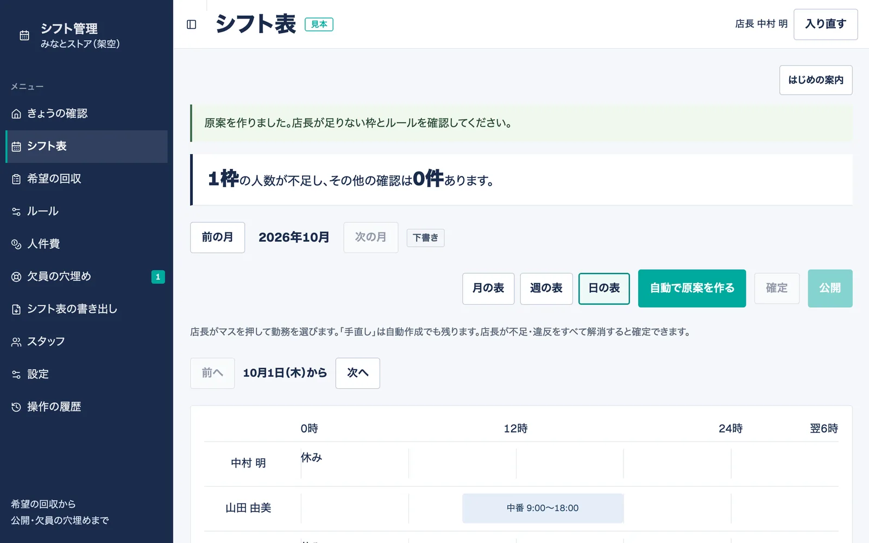Image resolution: width=869 pixels, height=543 pixels.
Task: Open きょうの確認 in the menu
Action: tap(86, 114)
